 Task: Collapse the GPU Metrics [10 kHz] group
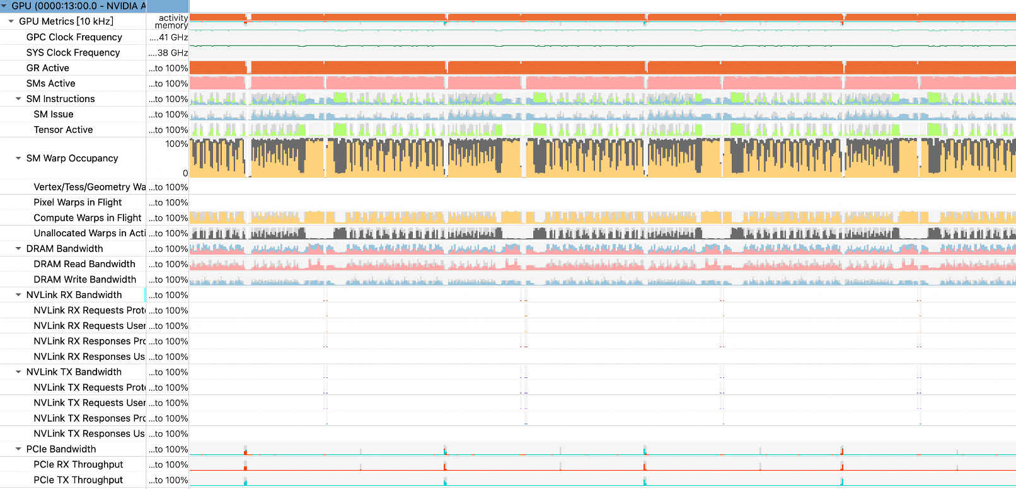[11, 21]
